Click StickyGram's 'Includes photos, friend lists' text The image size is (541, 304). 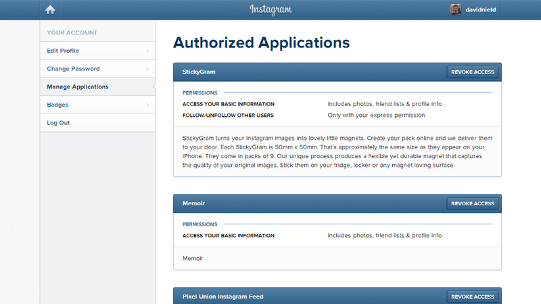384,104
